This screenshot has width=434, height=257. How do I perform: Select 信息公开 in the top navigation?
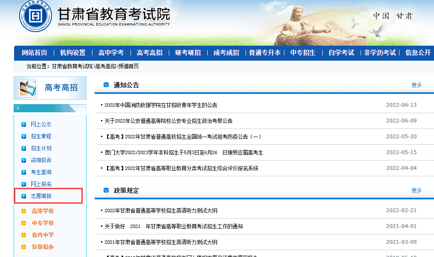pos(418,53)
